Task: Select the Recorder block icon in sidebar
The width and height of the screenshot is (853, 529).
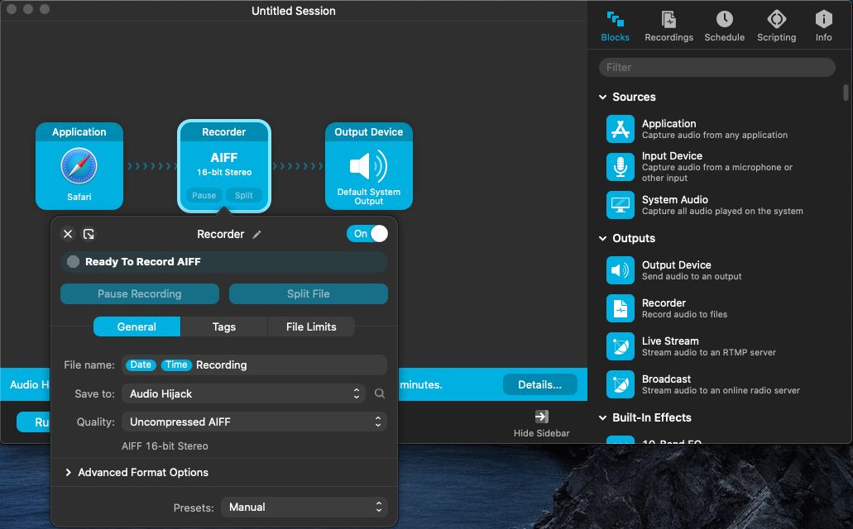Action: pos(621,308)
